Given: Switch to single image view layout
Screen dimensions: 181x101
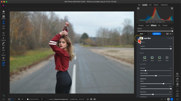Looking at the screenshot, I should click(x=12, y=99).
